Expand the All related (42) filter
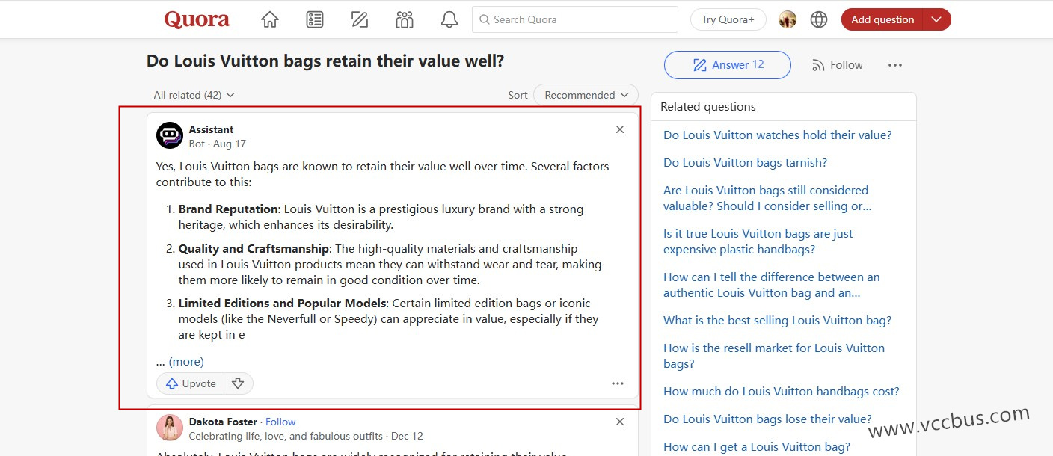 [x=194, y=95]
